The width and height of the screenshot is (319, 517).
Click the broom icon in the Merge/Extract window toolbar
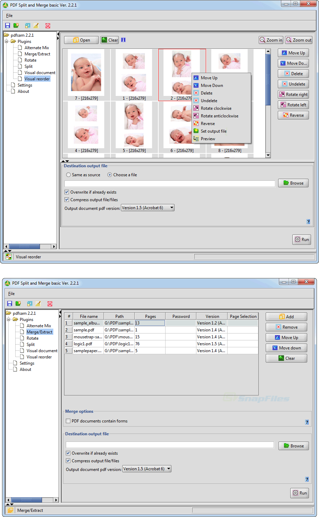pyautogui.click(x=38, y=304)
